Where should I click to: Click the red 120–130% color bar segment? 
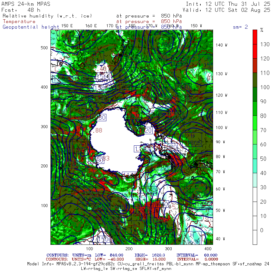coord(255,51)
